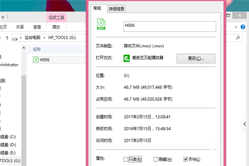249x166 pixels.
Task: Expand the ribbon with the chevron arrow
Action: click(236, 27)
